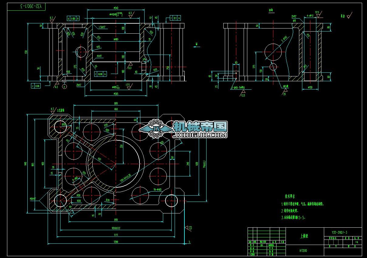
Task: Select the datum A triangle symbol below left view
Action: [x=57, y=83]
